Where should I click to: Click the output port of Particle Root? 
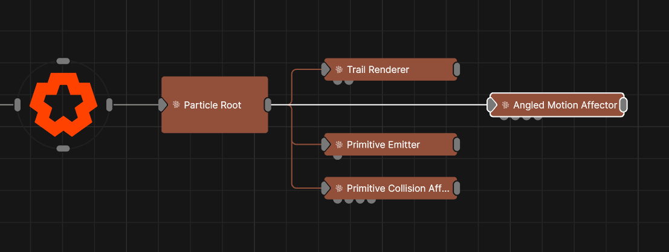(268, 105)
